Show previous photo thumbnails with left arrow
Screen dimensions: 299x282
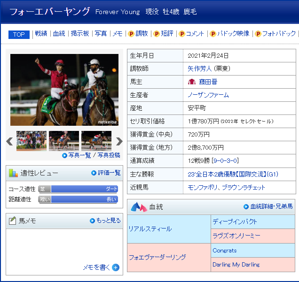(x=9, y=141)
